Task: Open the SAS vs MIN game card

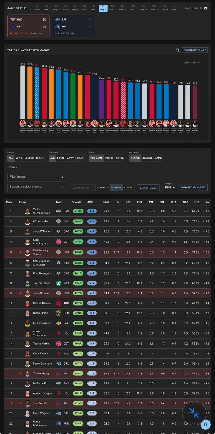Action: [x=73, y=26]
